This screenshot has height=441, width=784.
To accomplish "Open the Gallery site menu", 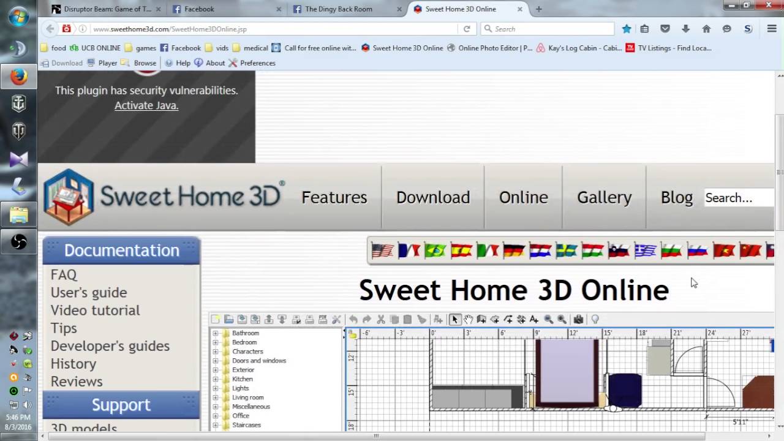I will [x=604, y=197].
